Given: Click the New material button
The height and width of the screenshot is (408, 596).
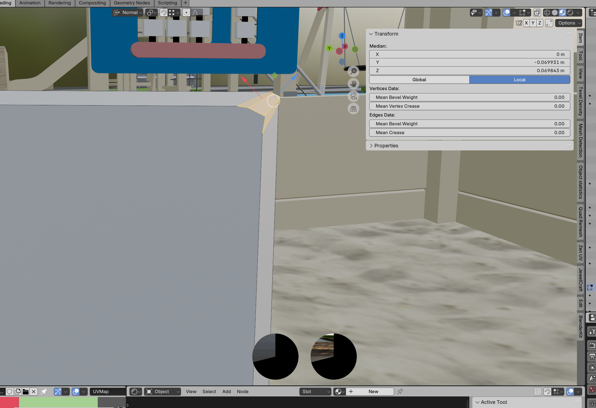Looking at the screenshot, I should [x=373, y=391].
